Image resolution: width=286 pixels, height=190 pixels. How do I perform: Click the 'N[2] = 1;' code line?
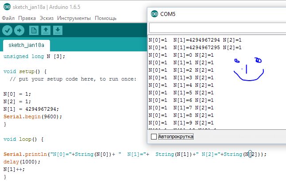tap(17, 101)
